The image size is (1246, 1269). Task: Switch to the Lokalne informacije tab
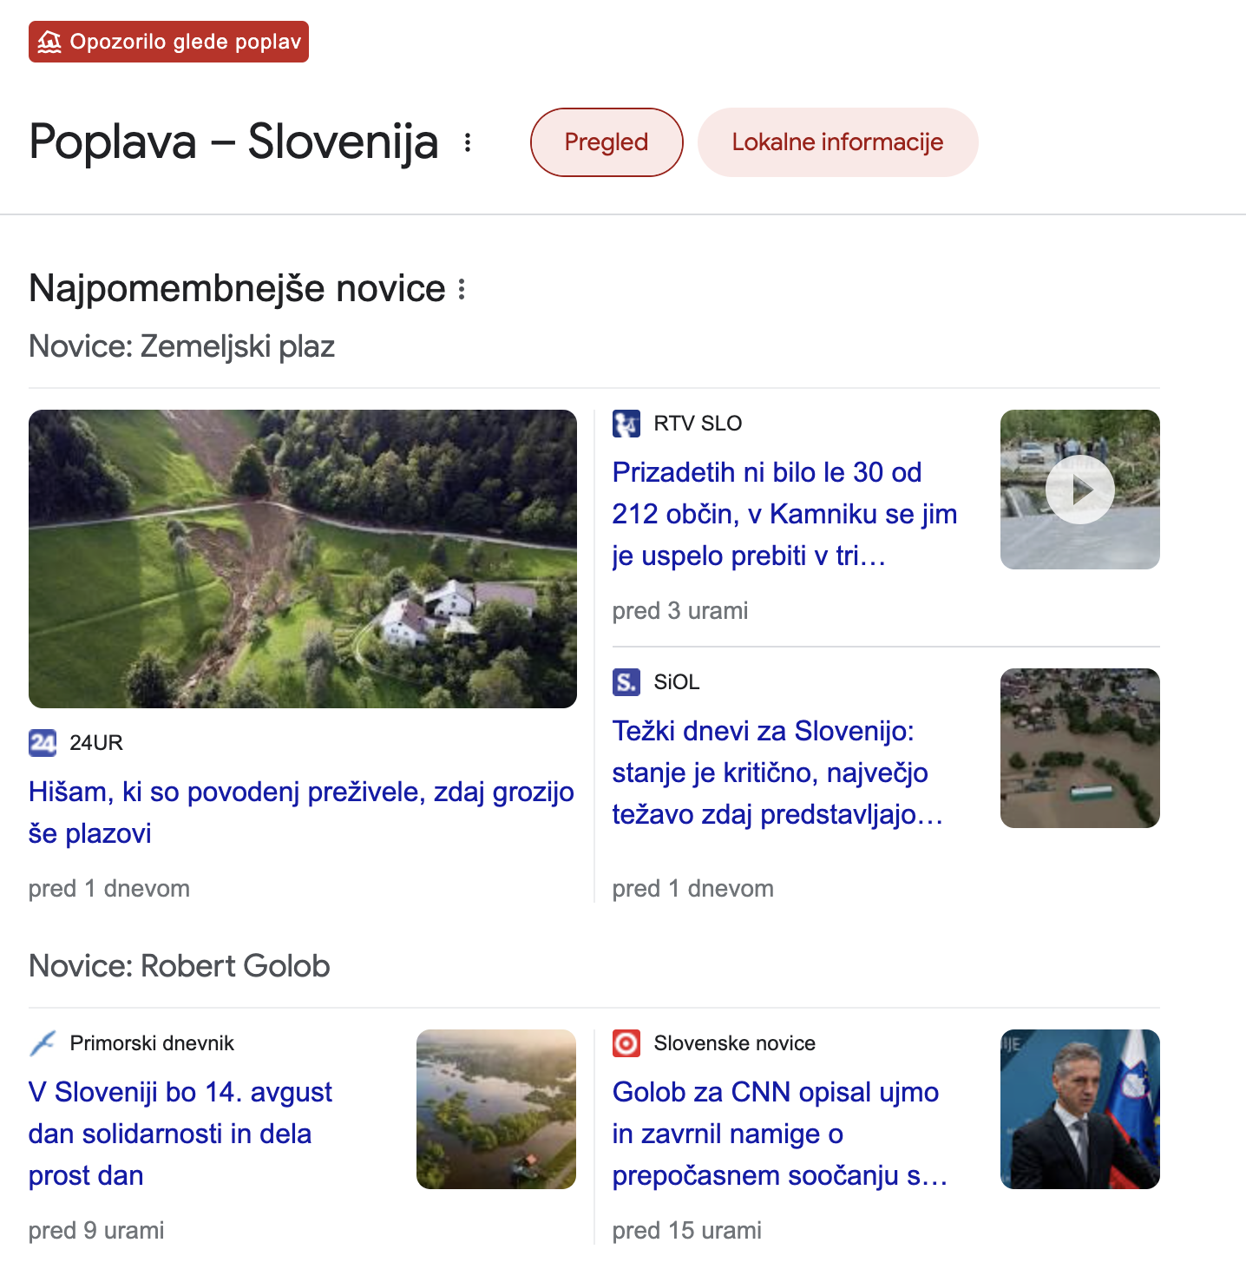point(837,142)
